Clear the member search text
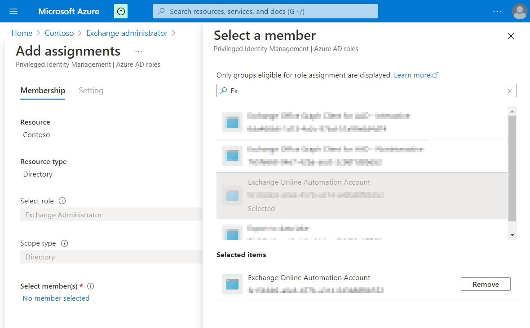 (510, 91)
